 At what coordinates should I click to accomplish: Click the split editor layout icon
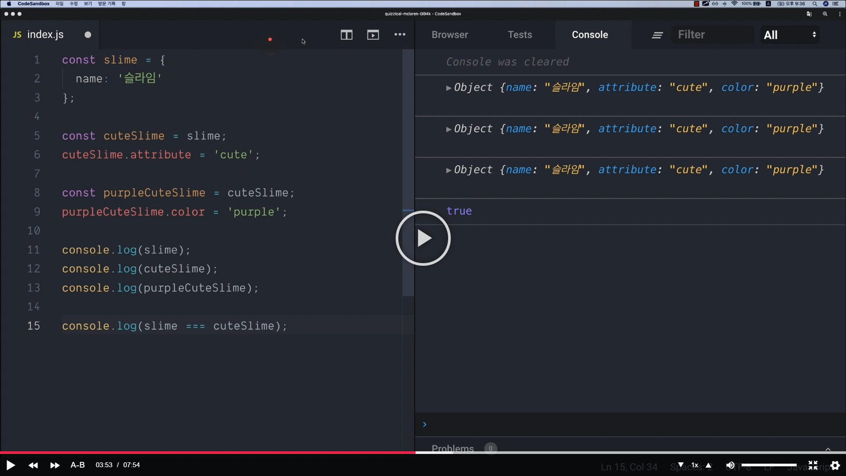click(x=346, y=35)
